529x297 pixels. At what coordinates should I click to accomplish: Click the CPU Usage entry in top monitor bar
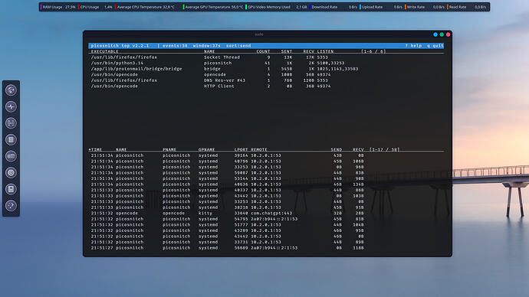[x=95, y=7]
